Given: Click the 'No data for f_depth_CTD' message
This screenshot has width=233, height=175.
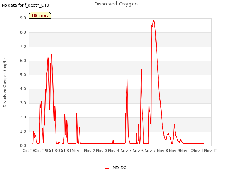Looking at the screenshot, I should point(25,5).
